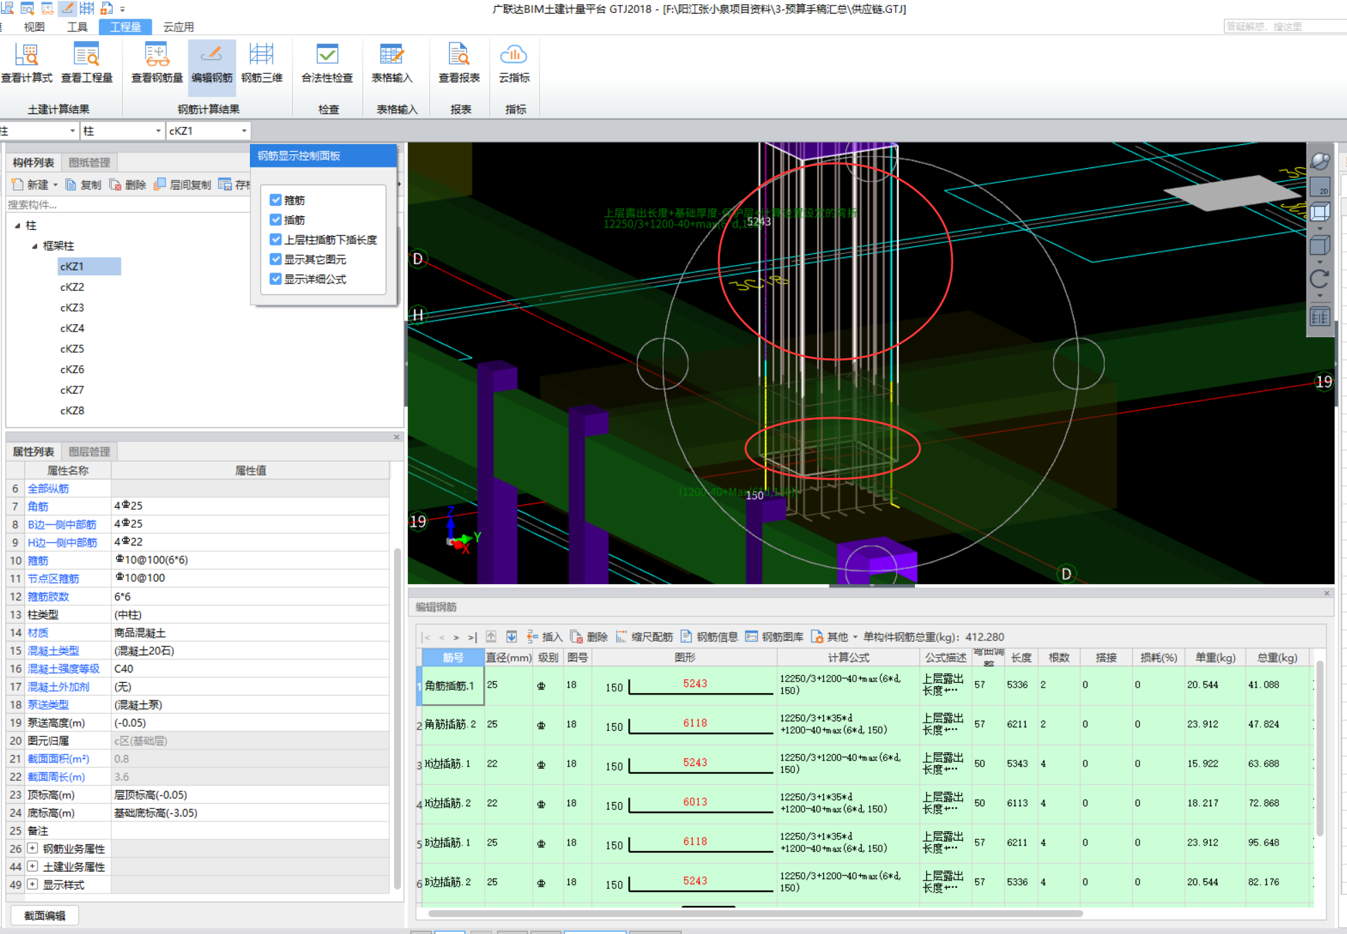Expand 显示样式 group
Viewport: 1347px width, 934px height.
coord(32,884)
